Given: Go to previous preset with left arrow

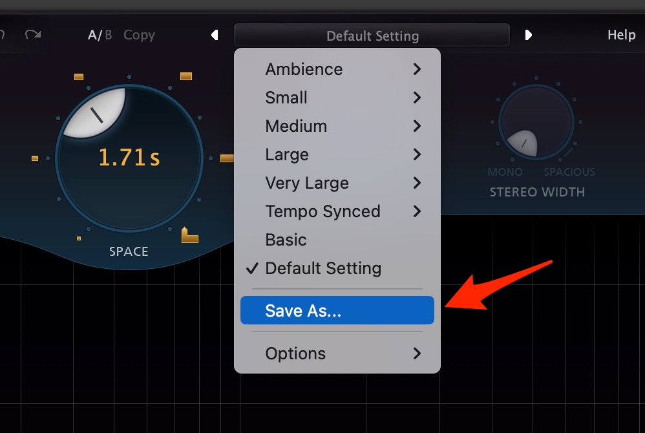Looking at the screenshot, I should point(215,35).
